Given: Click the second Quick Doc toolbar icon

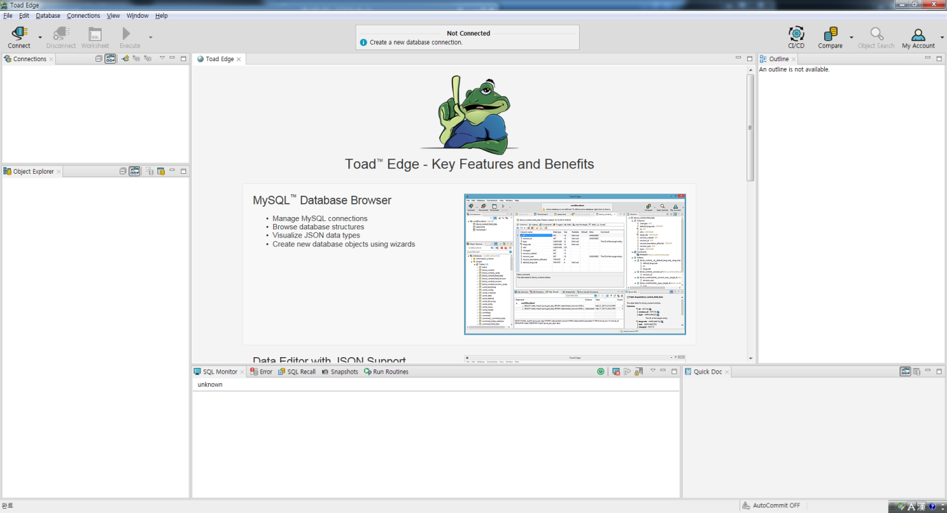Looking at the screenshot, I should (x=916, y=372).
